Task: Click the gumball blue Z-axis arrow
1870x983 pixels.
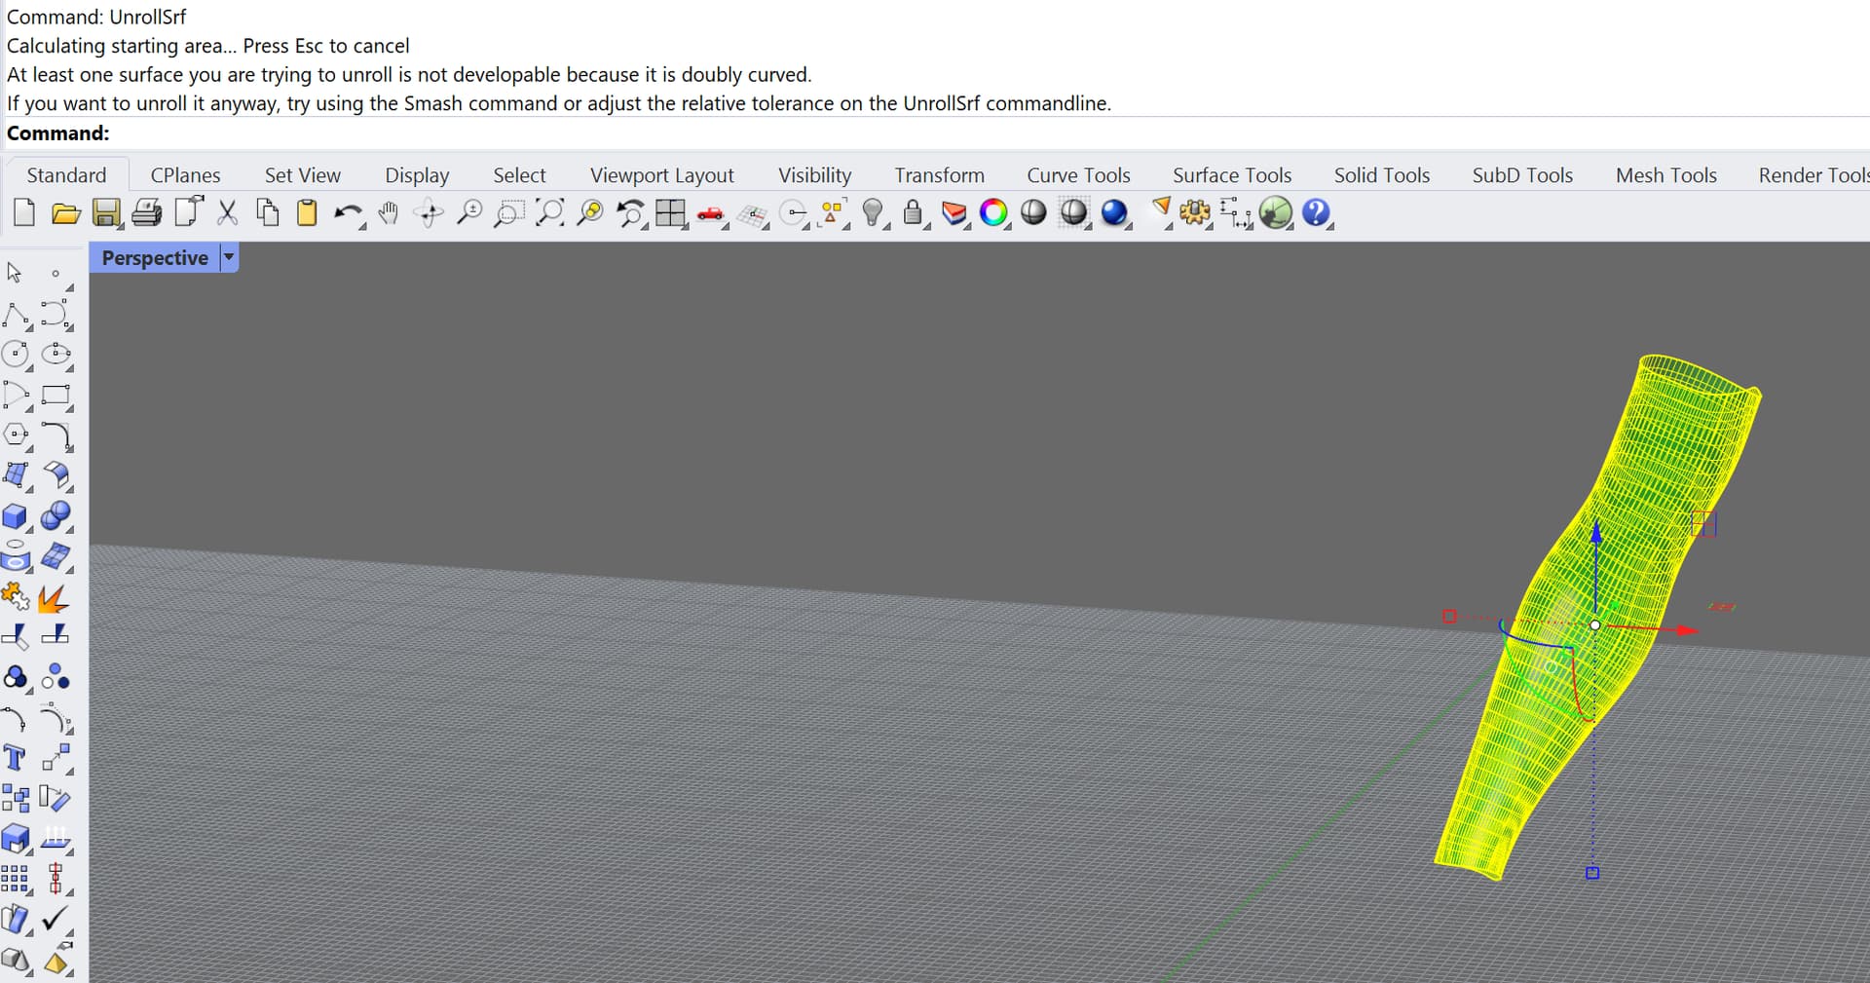Action: (x=1595, y=532)
